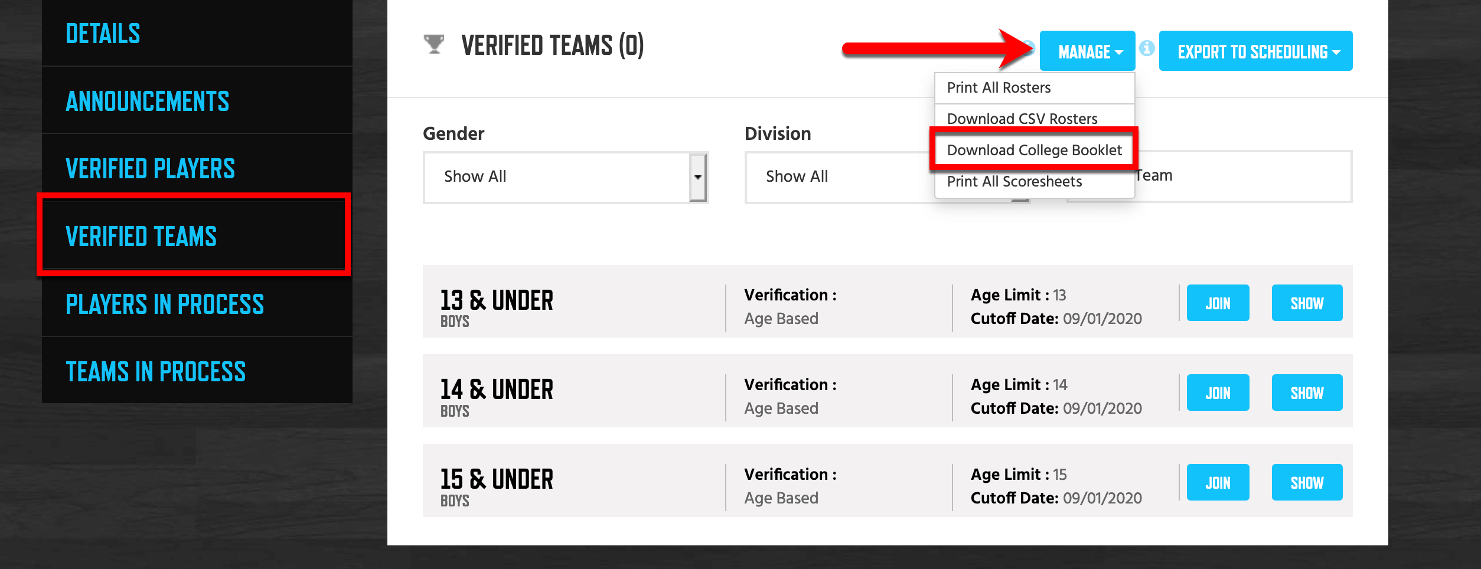Go to the Announcements section
The width and height of the screenshot is (1481, 569).
point(147,102)
